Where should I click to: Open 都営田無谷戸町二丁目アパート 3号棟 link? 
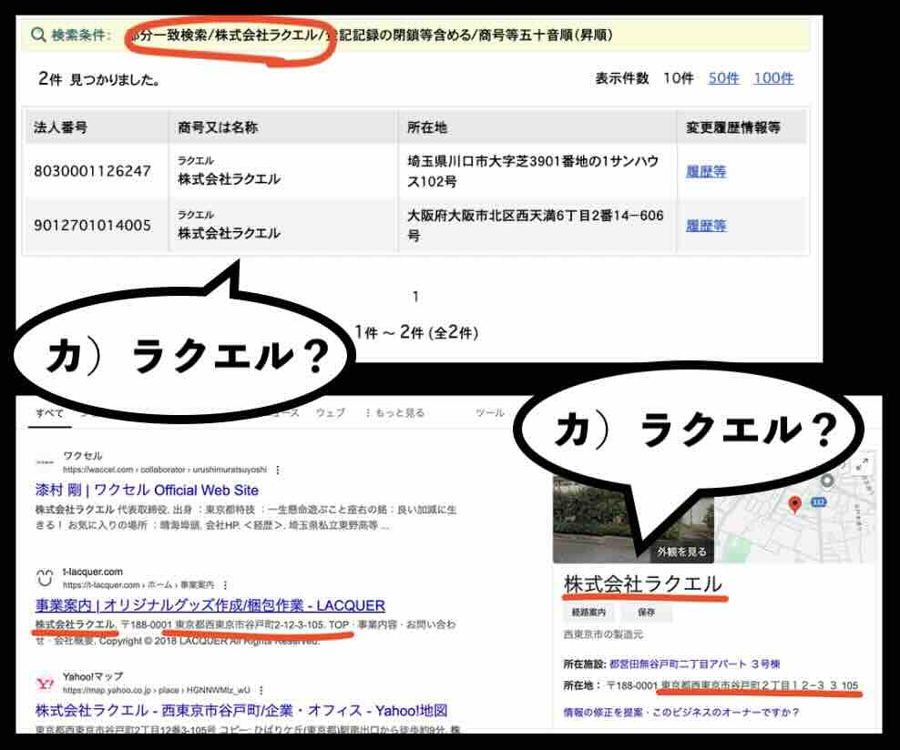pos(694,664)
